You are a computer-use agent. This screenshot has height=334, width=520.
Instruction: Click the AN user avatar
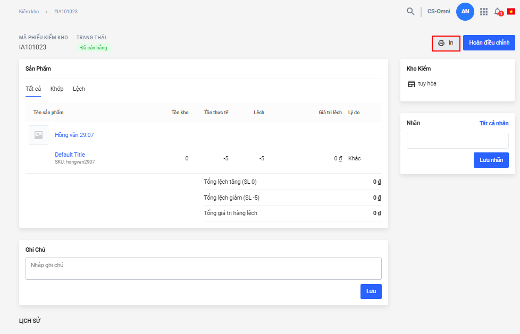[x=465, y=11]
